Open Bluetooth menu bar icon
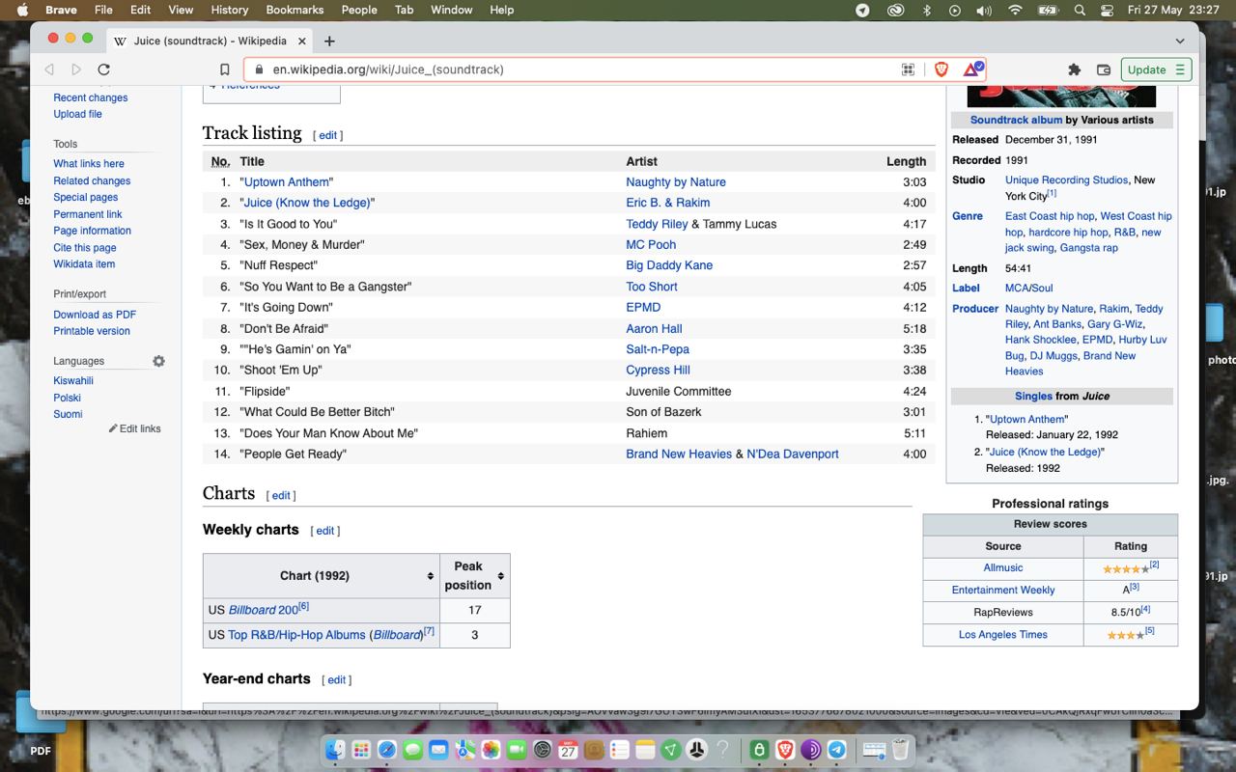Screen dimensions: 1236x772 click(x=927, y=10)
